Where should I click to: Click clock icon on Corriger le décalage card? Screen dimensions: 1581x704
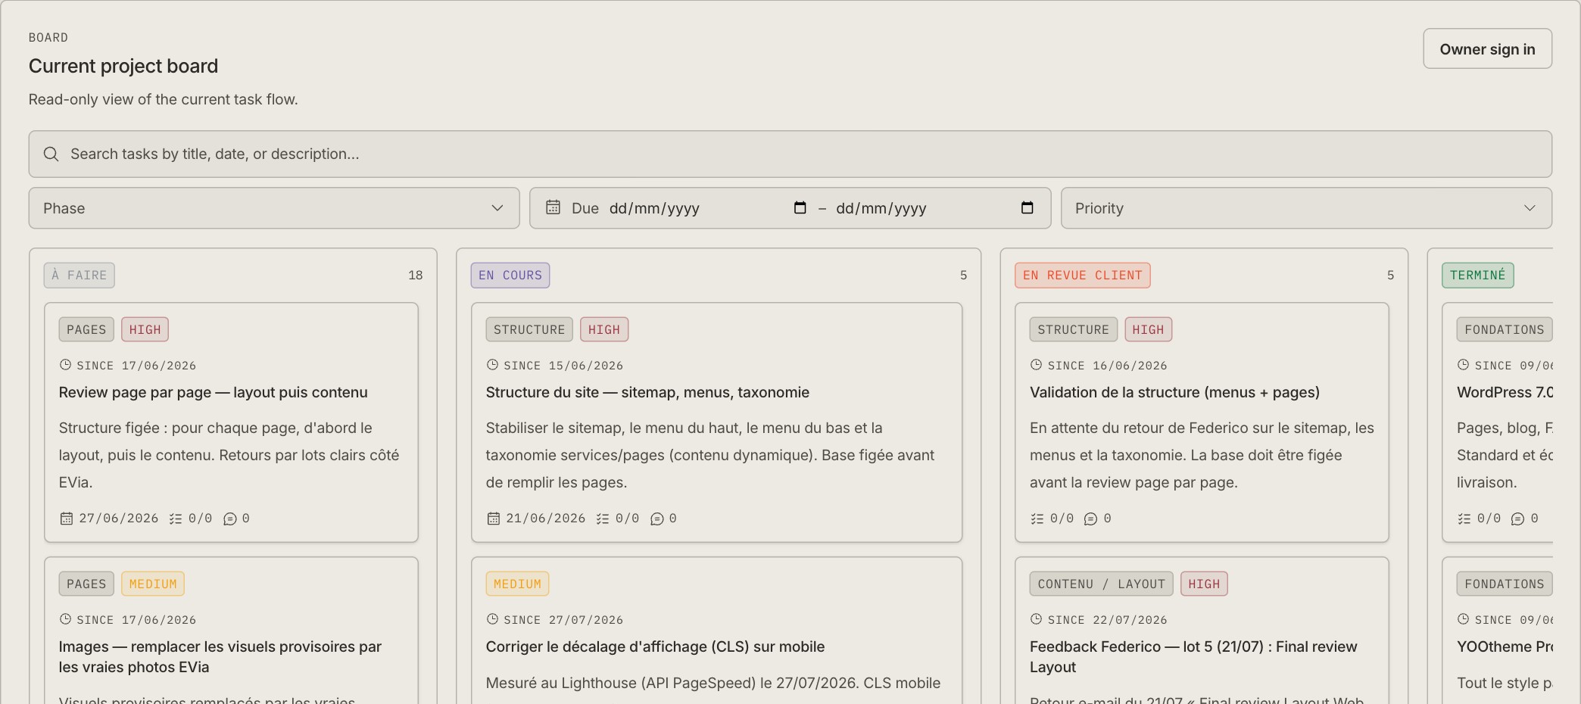pyautogui.click(x=492, y=619)
